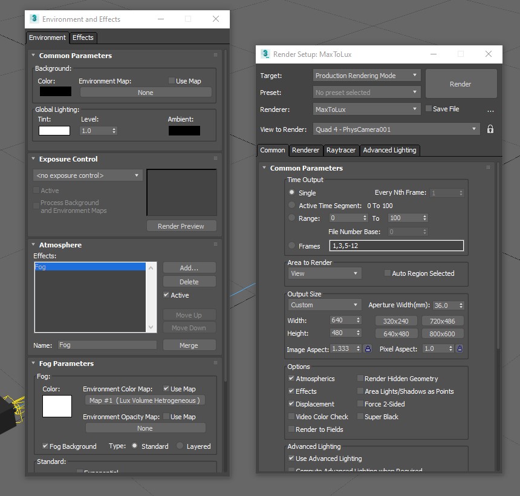This screenshot has width=520, height=496.
Task: Click the Render button
Action: [x=461, y=84]
